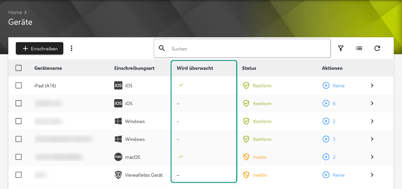Toggle the select-all checkbox in header
Image resolution: width=402 pixels, height=189 pixels.
19,68
